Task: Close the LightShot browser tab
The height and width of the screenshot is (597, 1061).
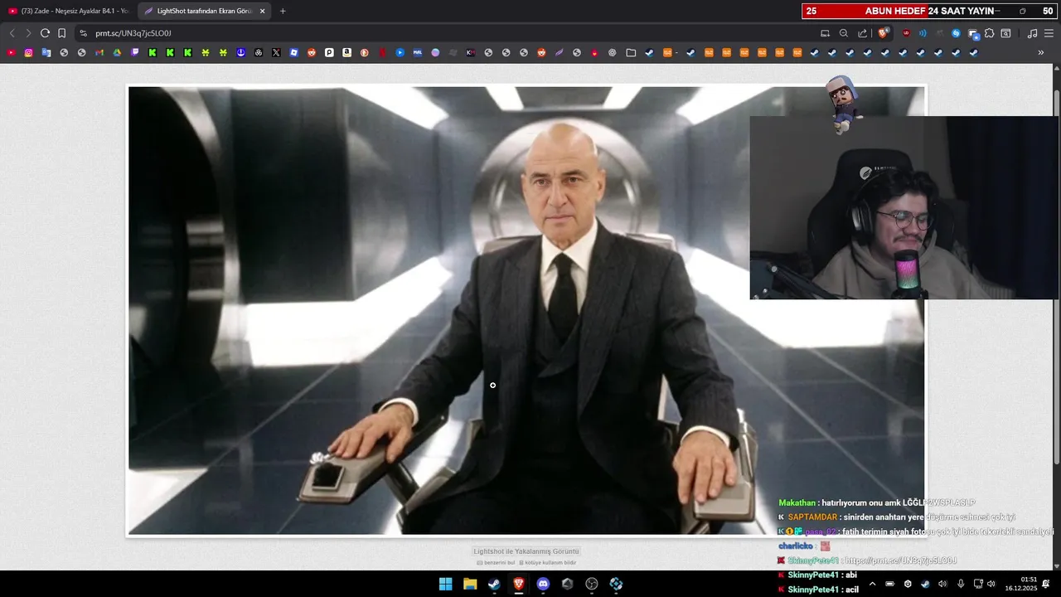Action: click(x=262, y=11)
